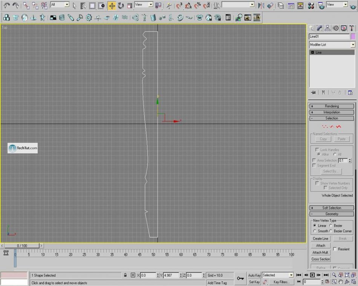Collapse the Selection rollout
Image resolution: width=358 pixels, height=286 pixels.
pyautogui.click(x=332, y=118)
